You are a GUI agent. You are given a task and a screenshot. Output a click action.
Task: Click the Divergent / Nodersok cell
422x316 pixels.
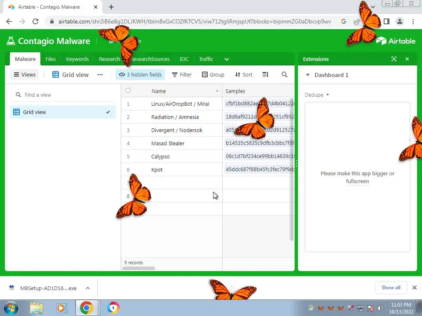[176, 130]
